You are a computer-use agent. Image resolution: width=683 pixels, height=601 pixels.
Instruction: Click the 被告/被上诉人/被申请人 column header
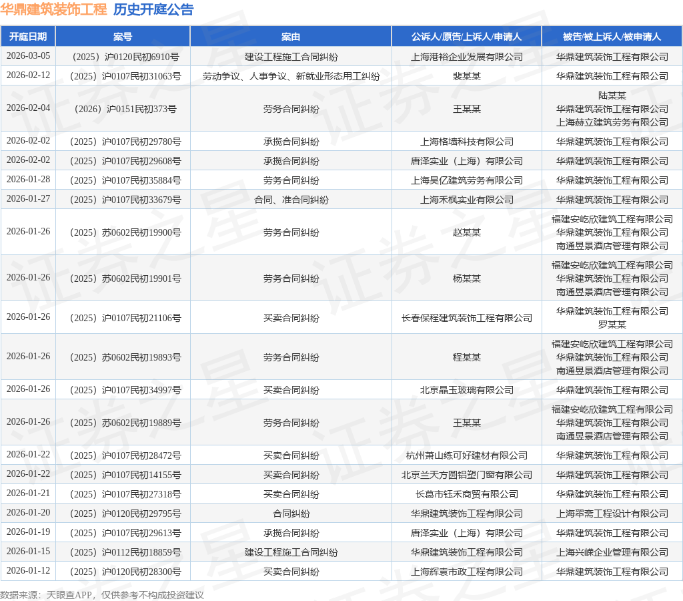pos(612,37)
